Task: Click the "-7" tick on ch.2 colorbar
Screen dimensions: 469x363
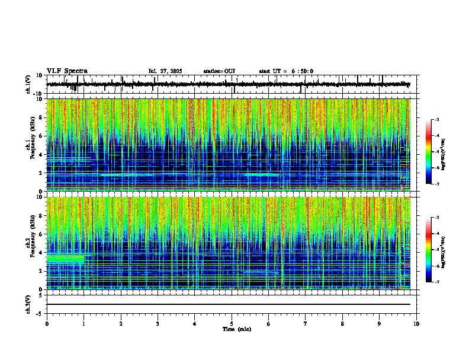Action: 436,282
